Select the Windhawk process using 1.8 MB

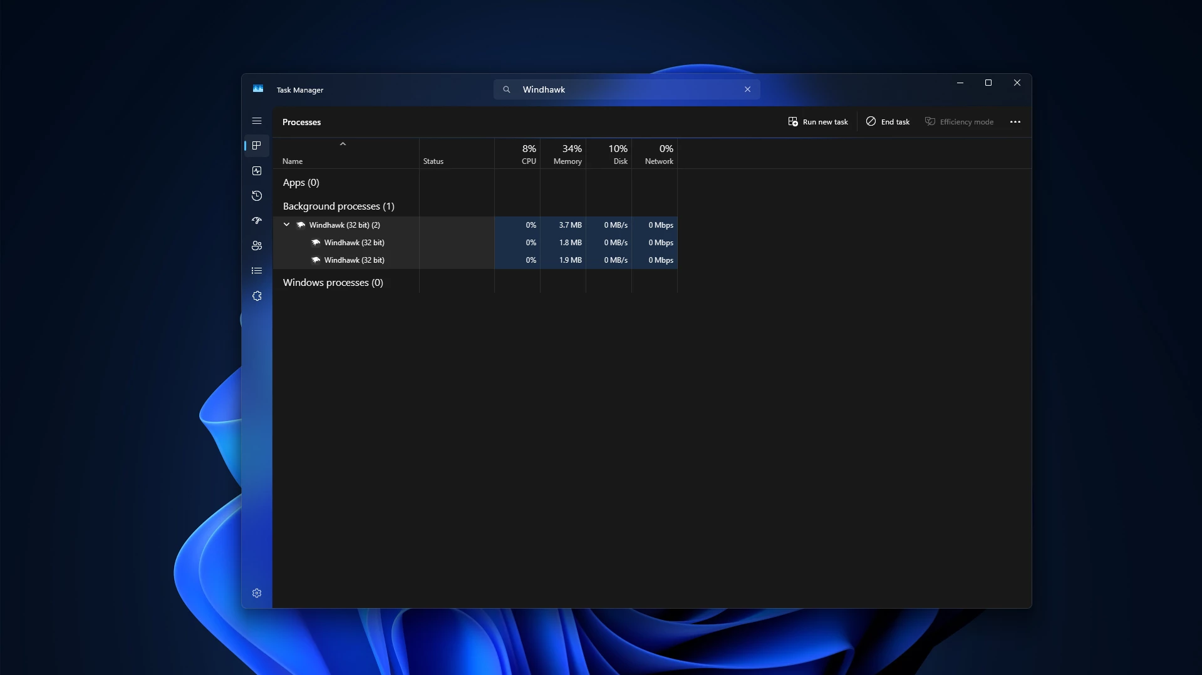[475, 243]
